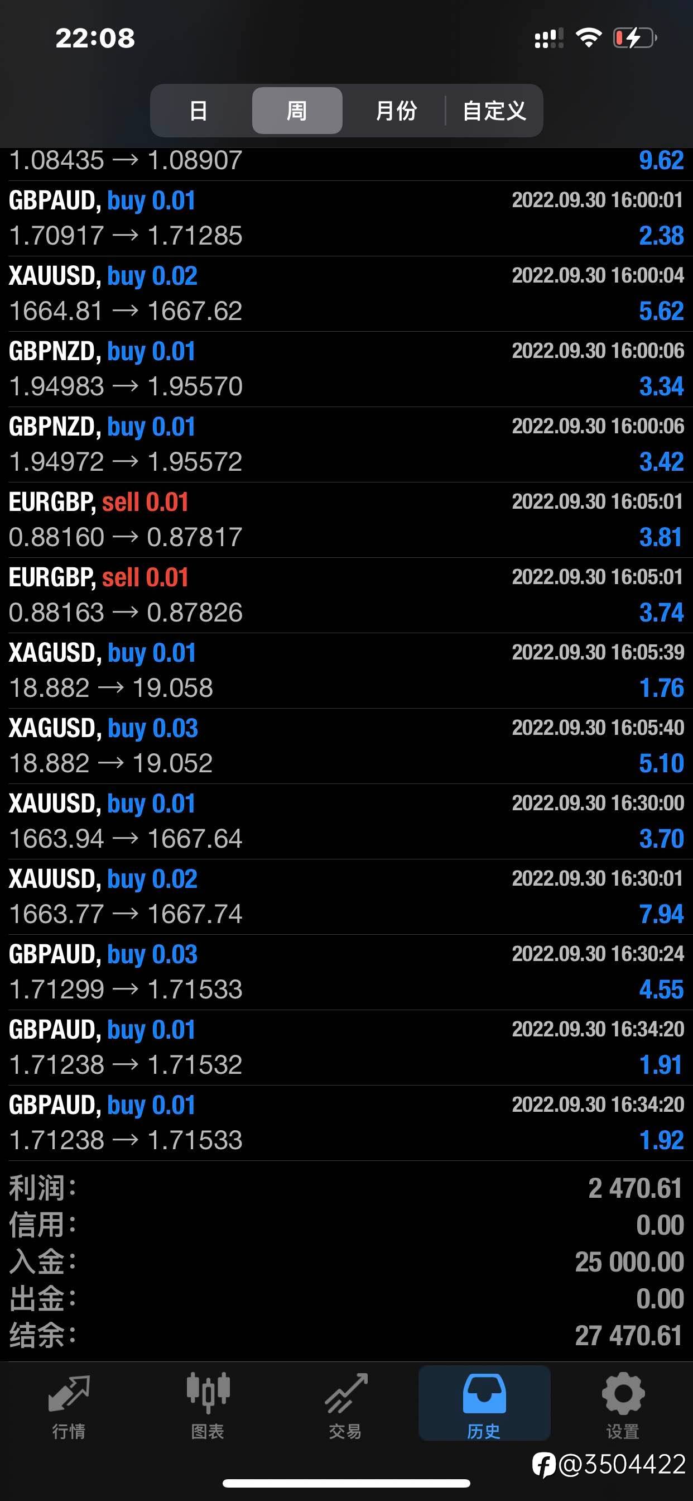Image resolution: width=693 pixels, height=1501 pixels.
Task: Tap the 利润 profit value 2 470.61
Action: click(635, 1188)
